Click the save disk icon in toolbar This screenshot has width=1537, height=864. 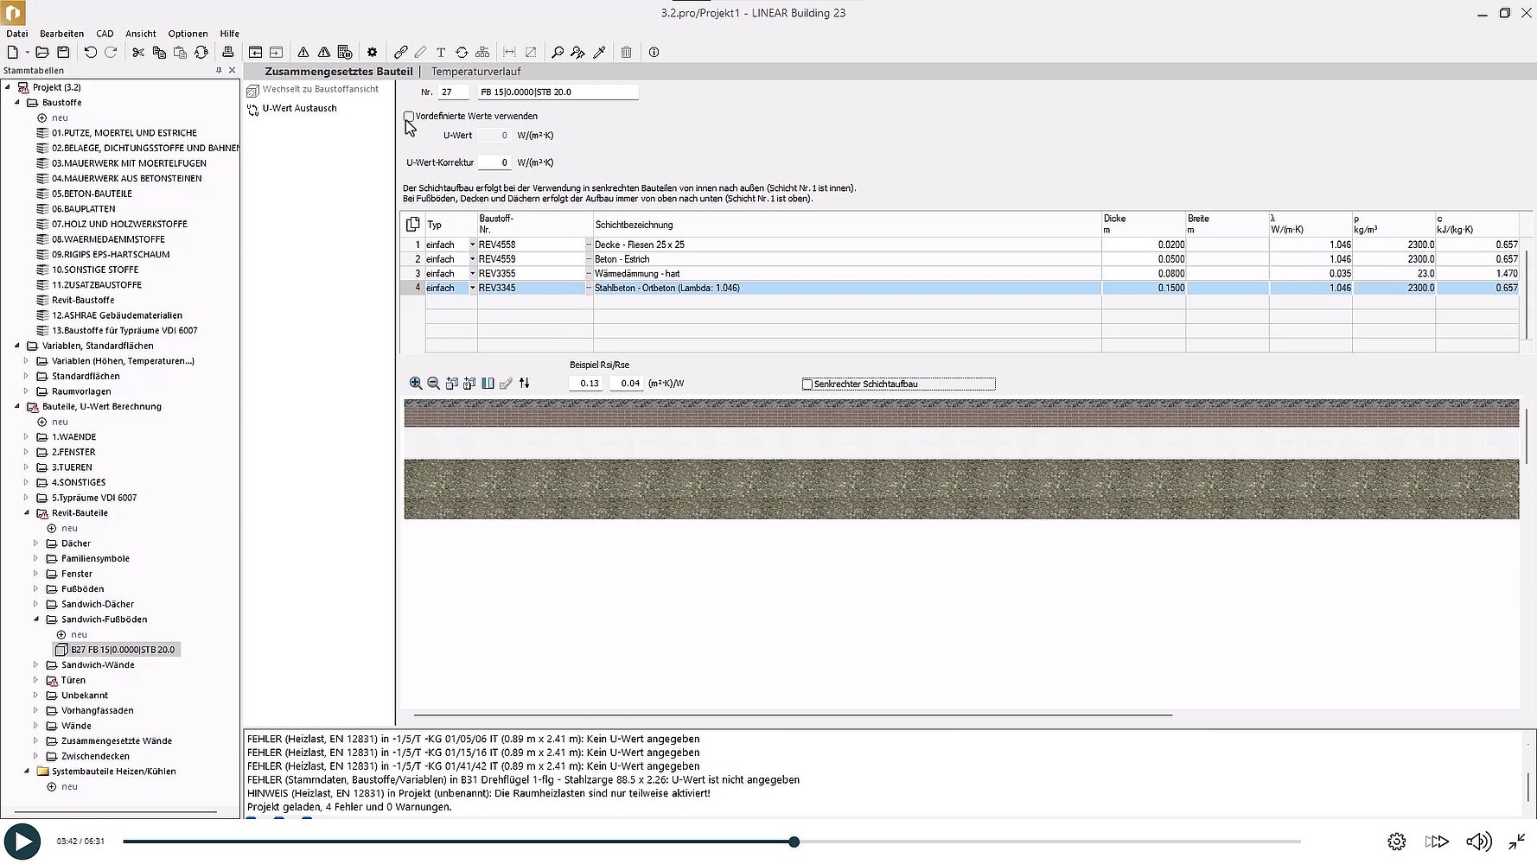coord(63,52)
